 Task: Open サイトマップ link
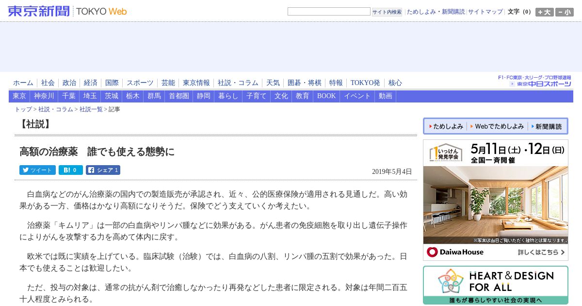coord(485,12)
